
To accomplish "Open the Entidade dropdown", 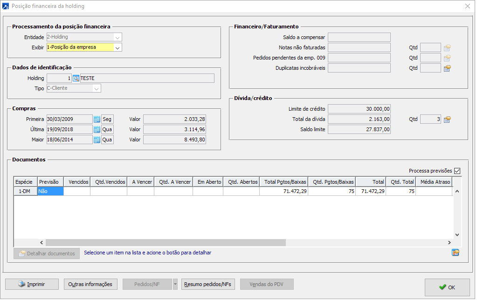I will coord(118,37).
